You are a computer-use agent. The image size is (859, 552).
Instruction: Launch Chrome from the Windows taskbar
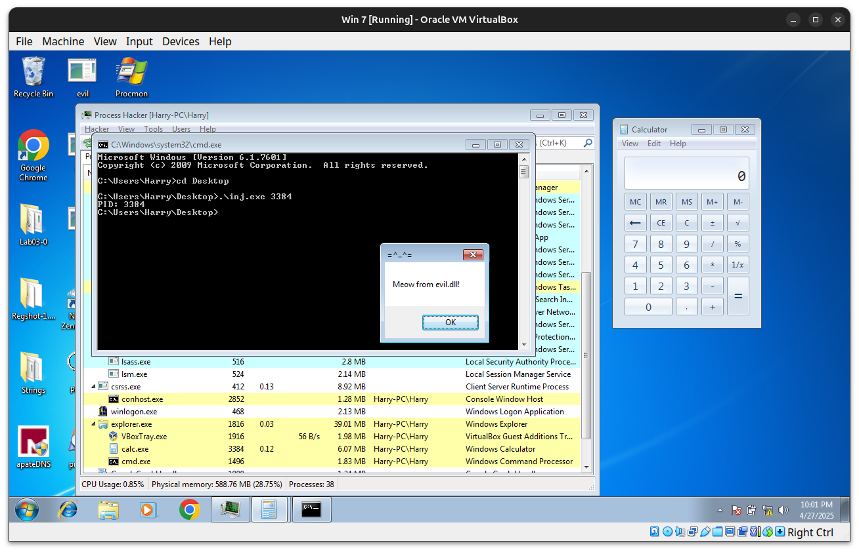[x=189, y=509]
